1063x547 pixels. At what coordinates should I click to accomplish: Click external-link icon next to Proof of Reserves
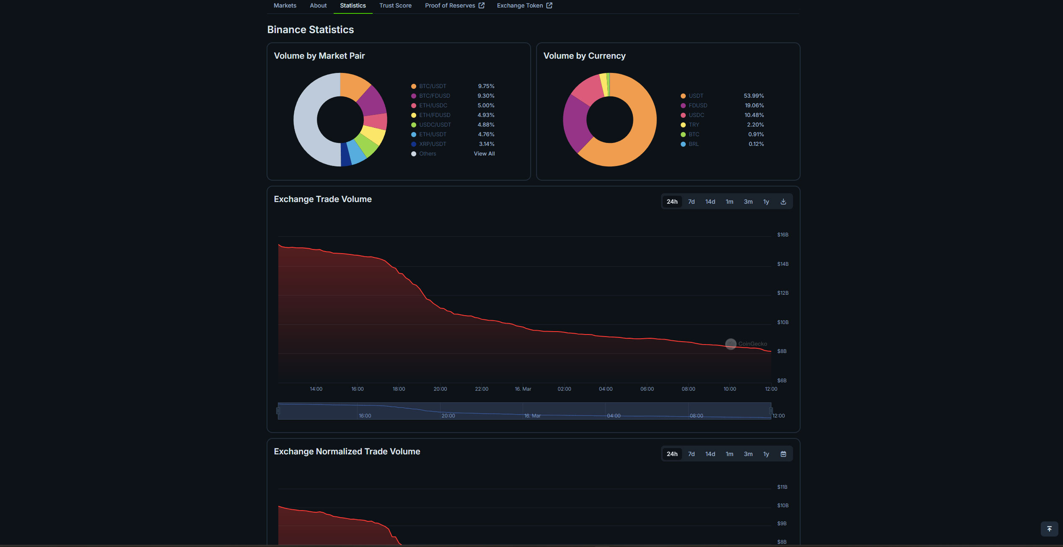coord(482,5)
